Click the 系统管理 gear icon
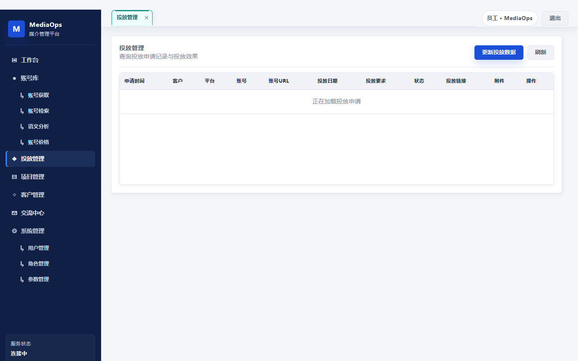 click(x=14, y=231)
